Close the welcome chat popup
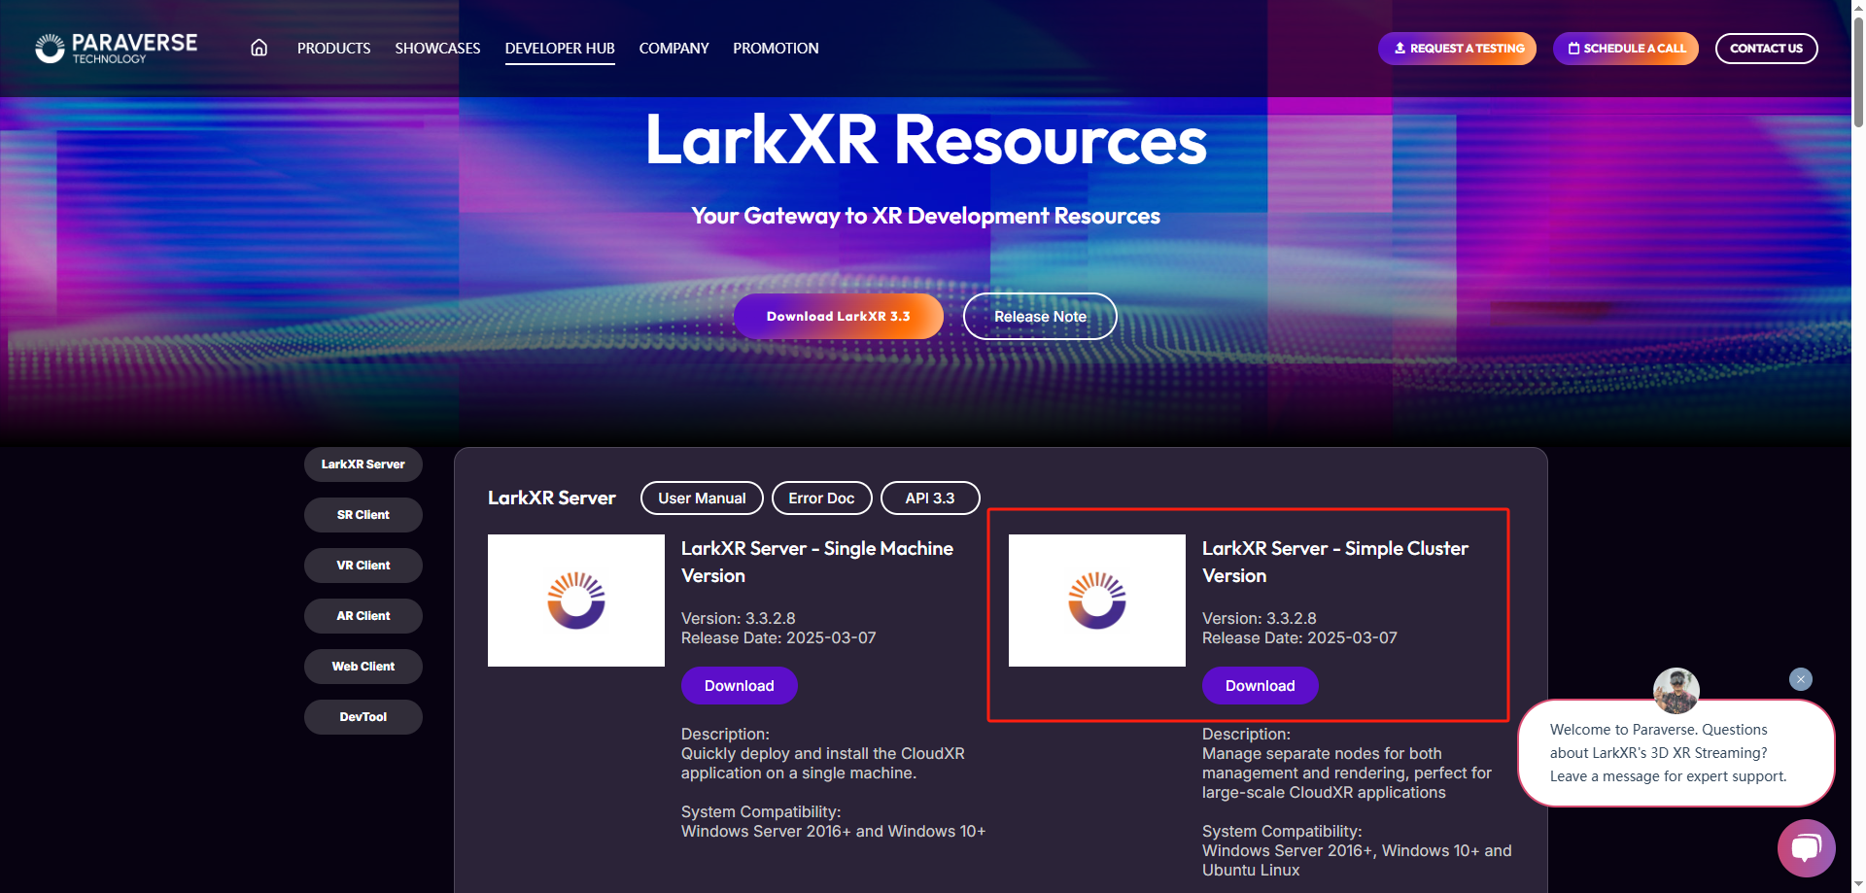 pyautogui.click(x=1800, y=679)
